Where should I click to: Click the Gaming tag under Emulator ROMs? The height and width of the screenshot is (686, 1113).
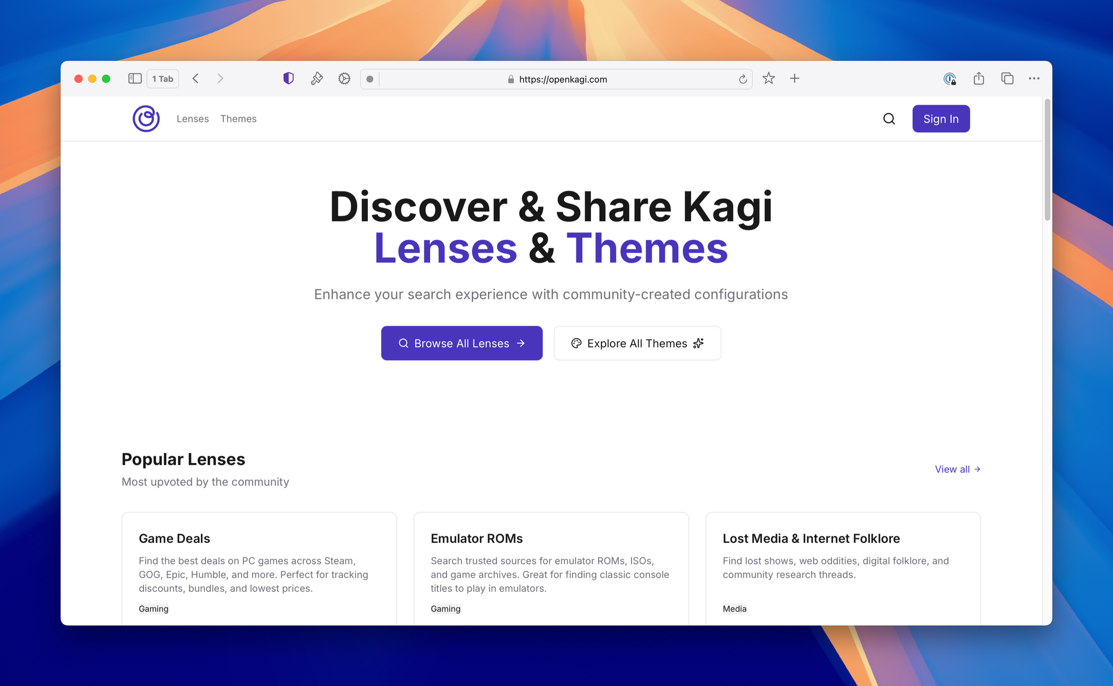point(446,609)
